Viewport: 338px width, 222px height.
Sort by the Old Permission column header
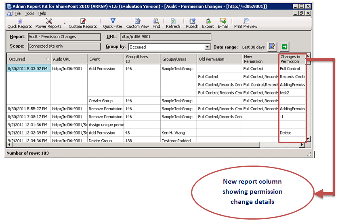pos(219,59)
